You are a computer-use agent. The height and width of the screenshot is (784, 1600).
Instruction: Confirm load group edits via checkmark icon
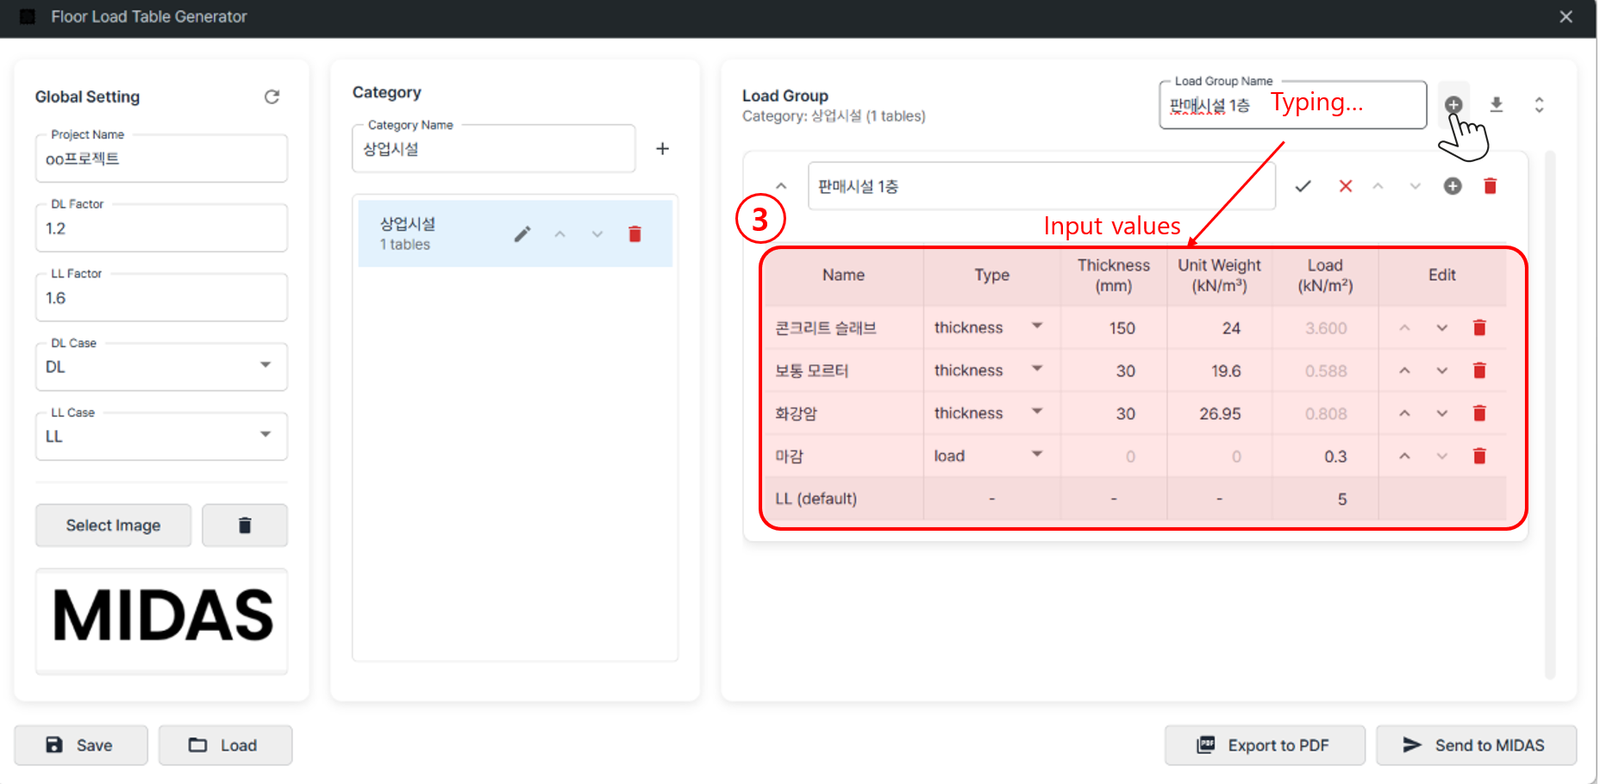[x=1303, y=185]
